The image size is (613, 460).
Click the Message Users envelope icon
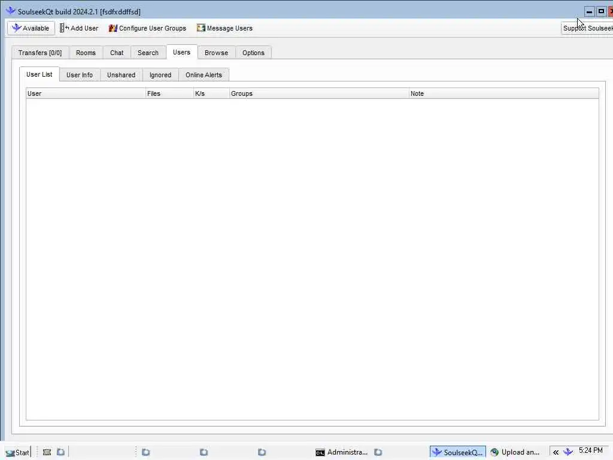click(201, 28)
